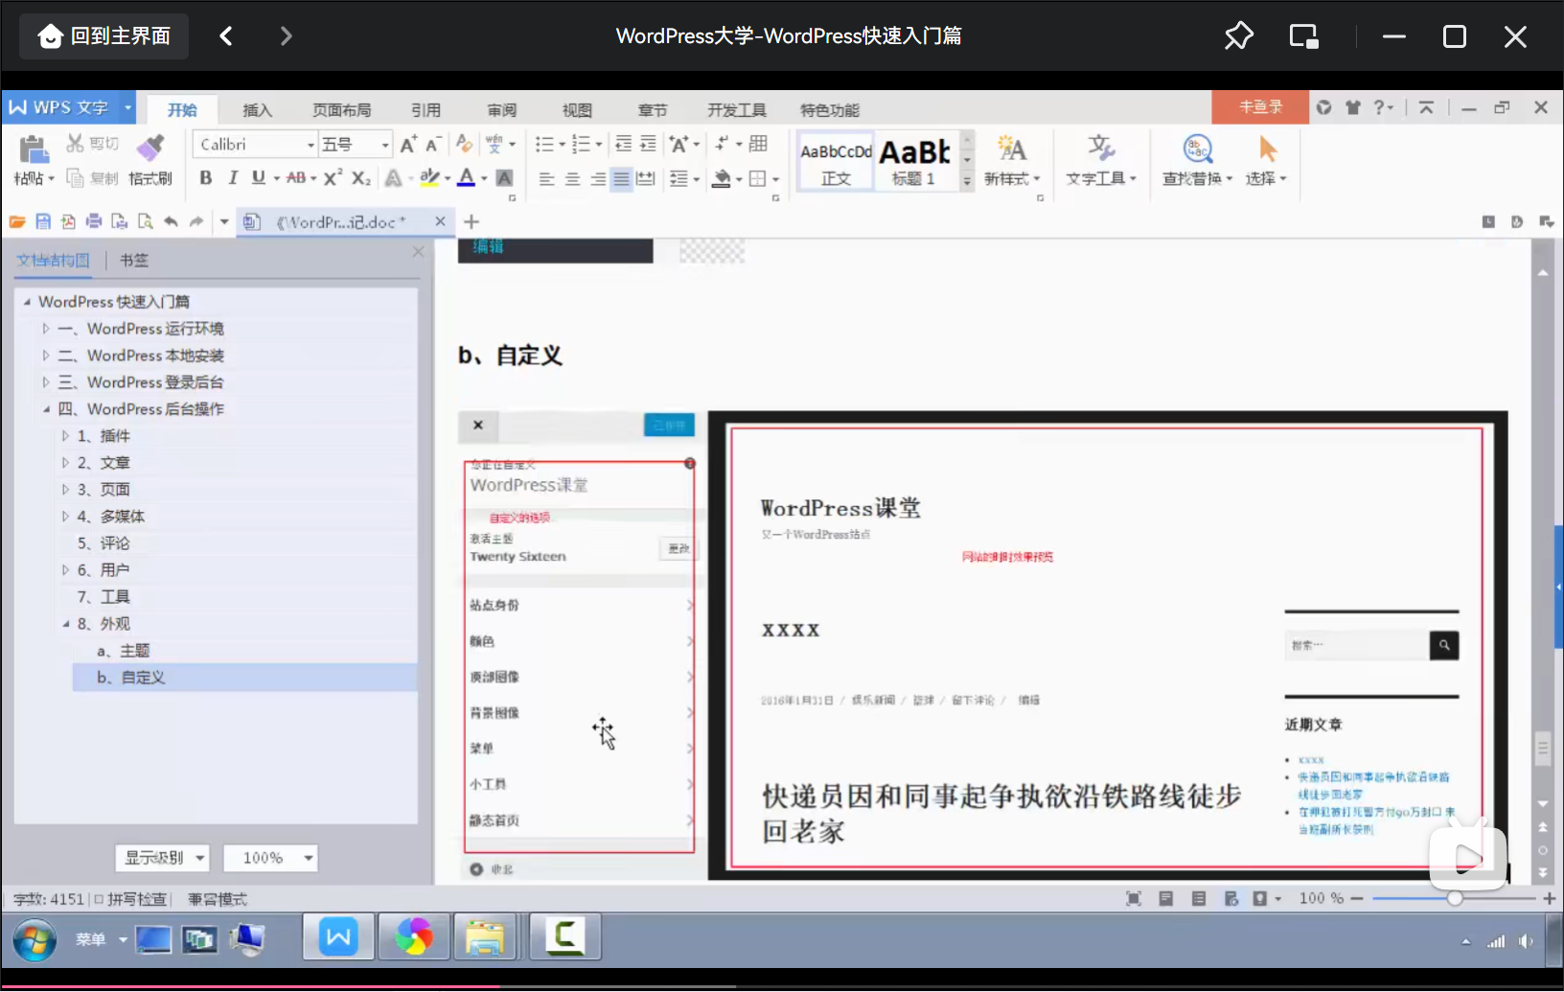Click the Paste icon in ribbon
Screen dimensions: 1564x992
pos(33,151)
